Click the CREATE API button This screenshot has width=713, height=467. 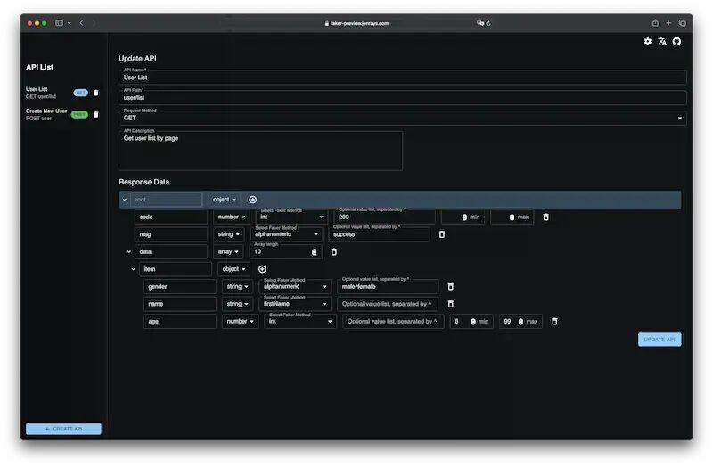63,429
